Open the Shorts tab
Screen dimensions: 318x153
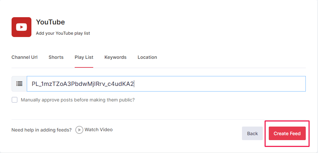click(56, 57)
